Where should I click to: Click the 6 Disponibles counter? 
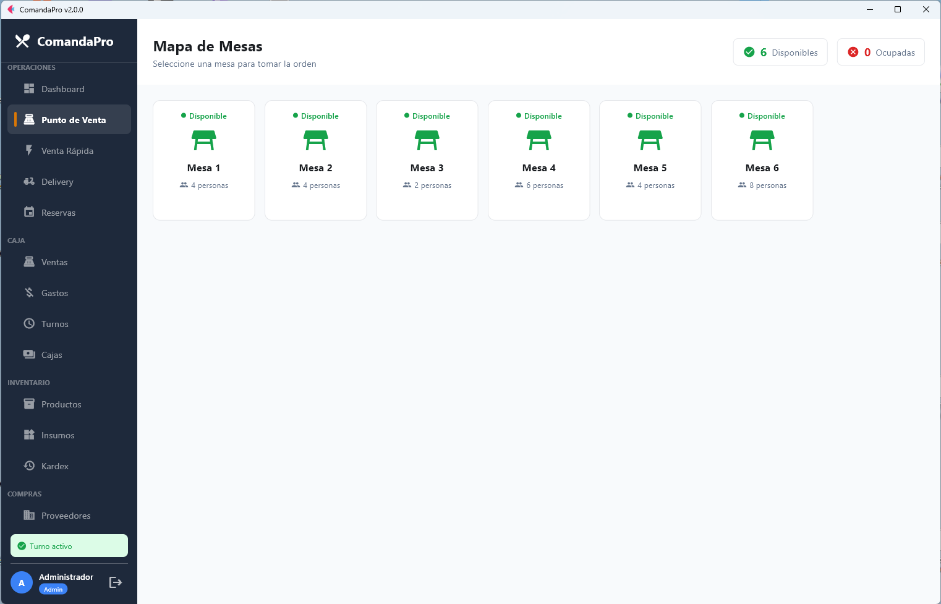(780, 52)
